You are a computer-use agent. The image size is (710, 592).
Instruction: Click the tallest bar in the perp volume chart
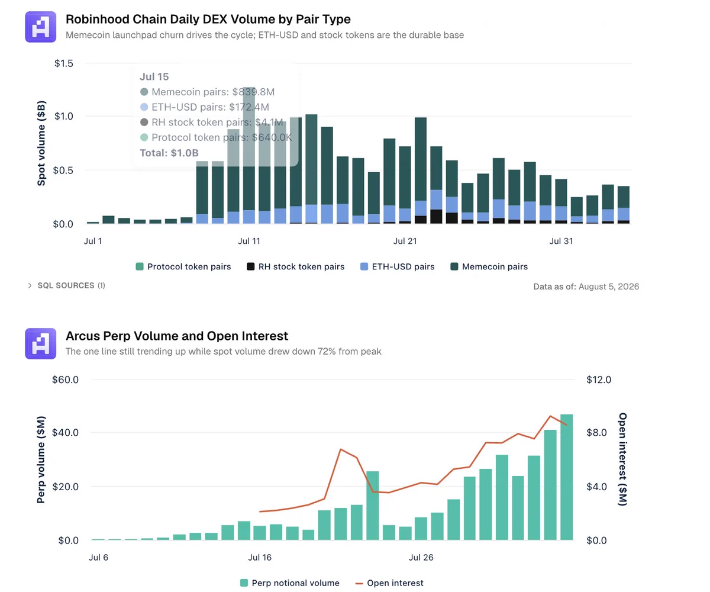[567, 477]
